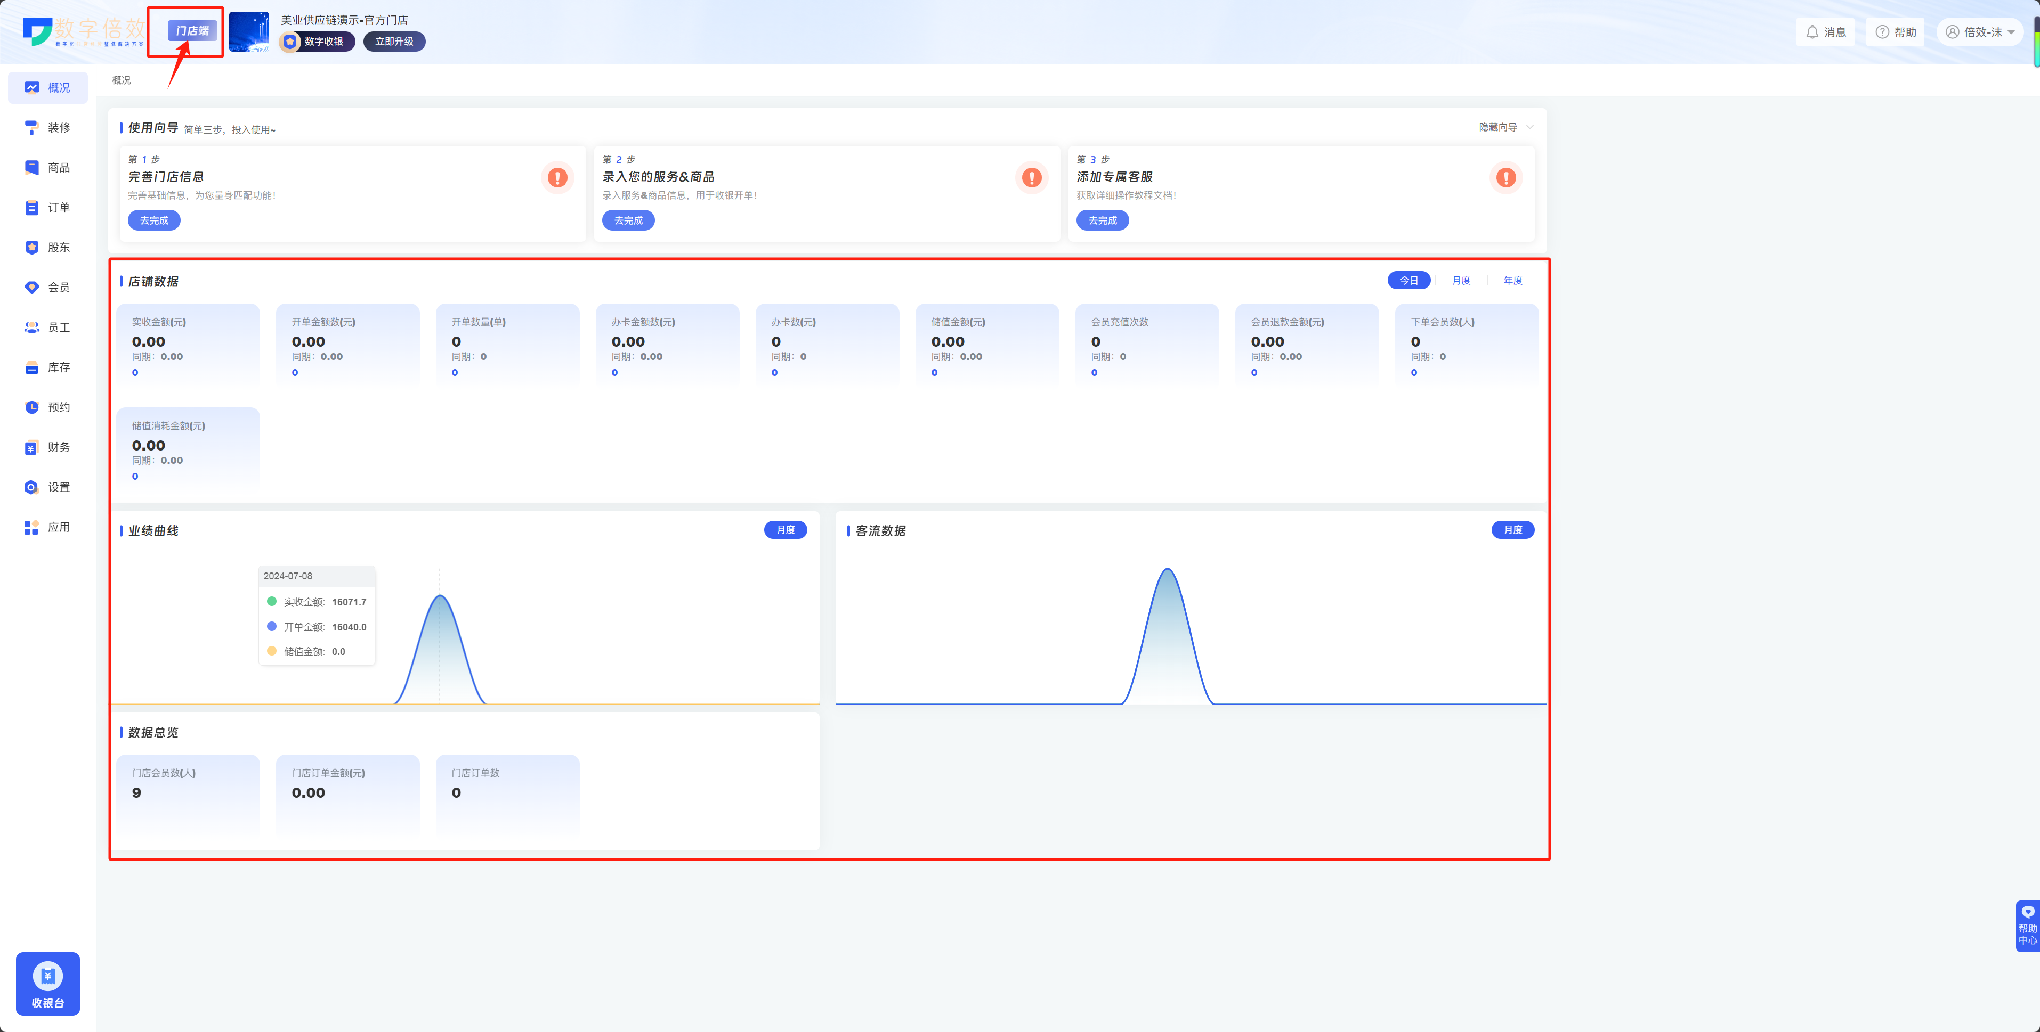Select 今日 period for 店铺数据
2040x1032 pixels.
[x=1409, y=281]
